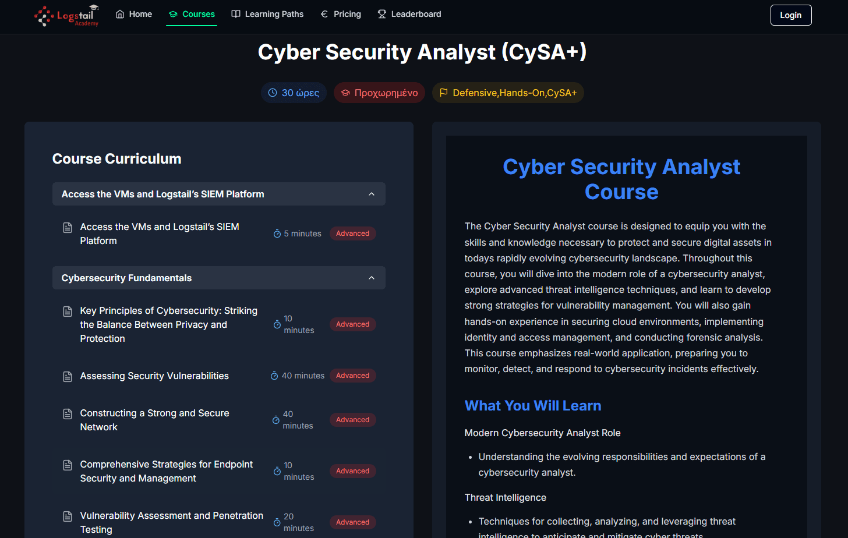The height and width of the screenshot is (538, 848).
Task: Click the euro icon beside Pricing
Action: click(324, 14)
